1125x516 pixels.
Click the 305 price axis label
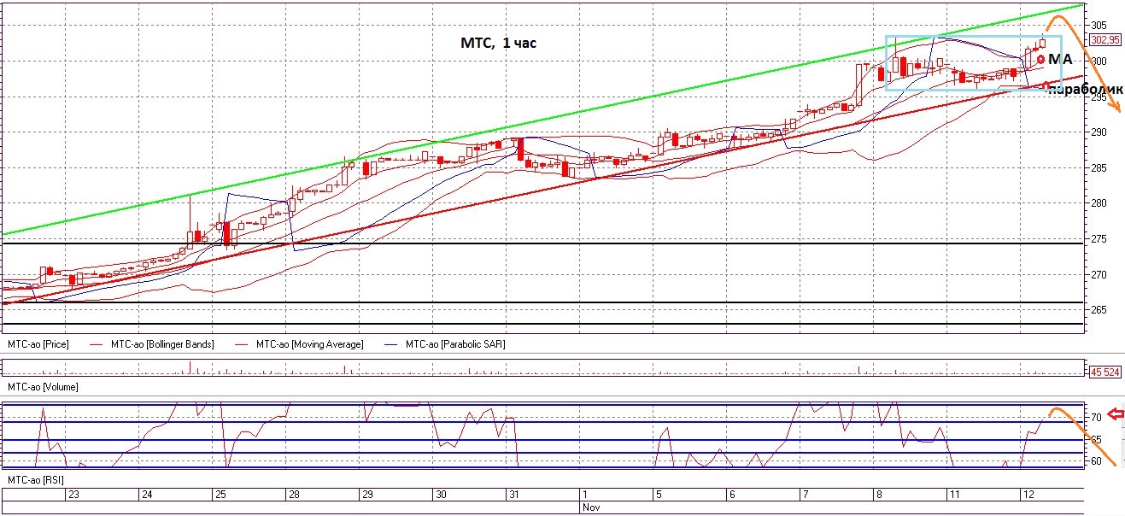1098,26
